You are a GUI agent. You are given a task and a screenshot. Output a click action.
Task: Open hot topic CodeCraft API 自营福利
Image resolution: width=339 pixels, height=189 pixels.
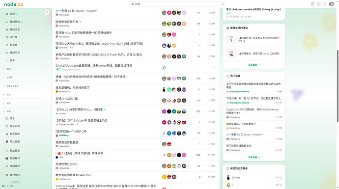click(x=253, y=111)
